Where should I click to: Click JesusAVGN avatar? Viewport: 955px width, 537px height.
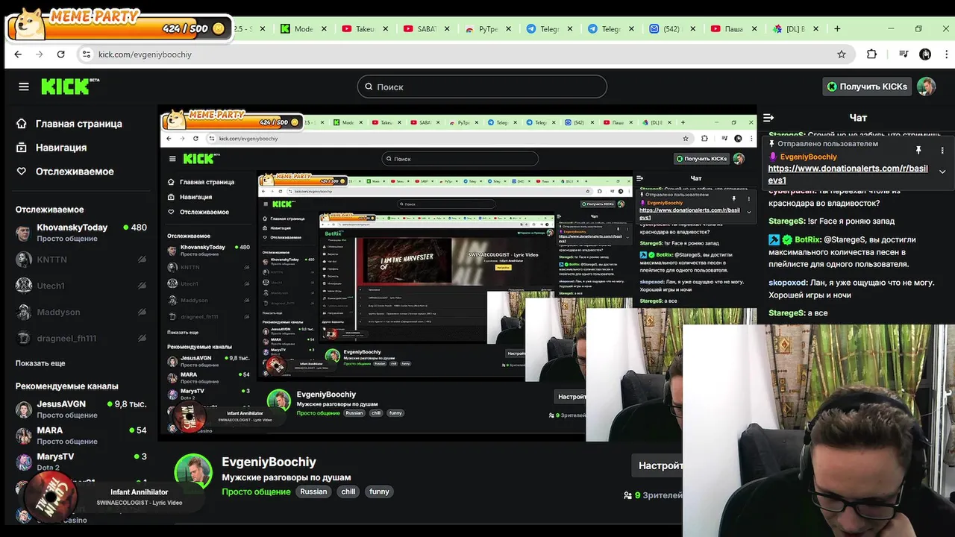(24, 409)
